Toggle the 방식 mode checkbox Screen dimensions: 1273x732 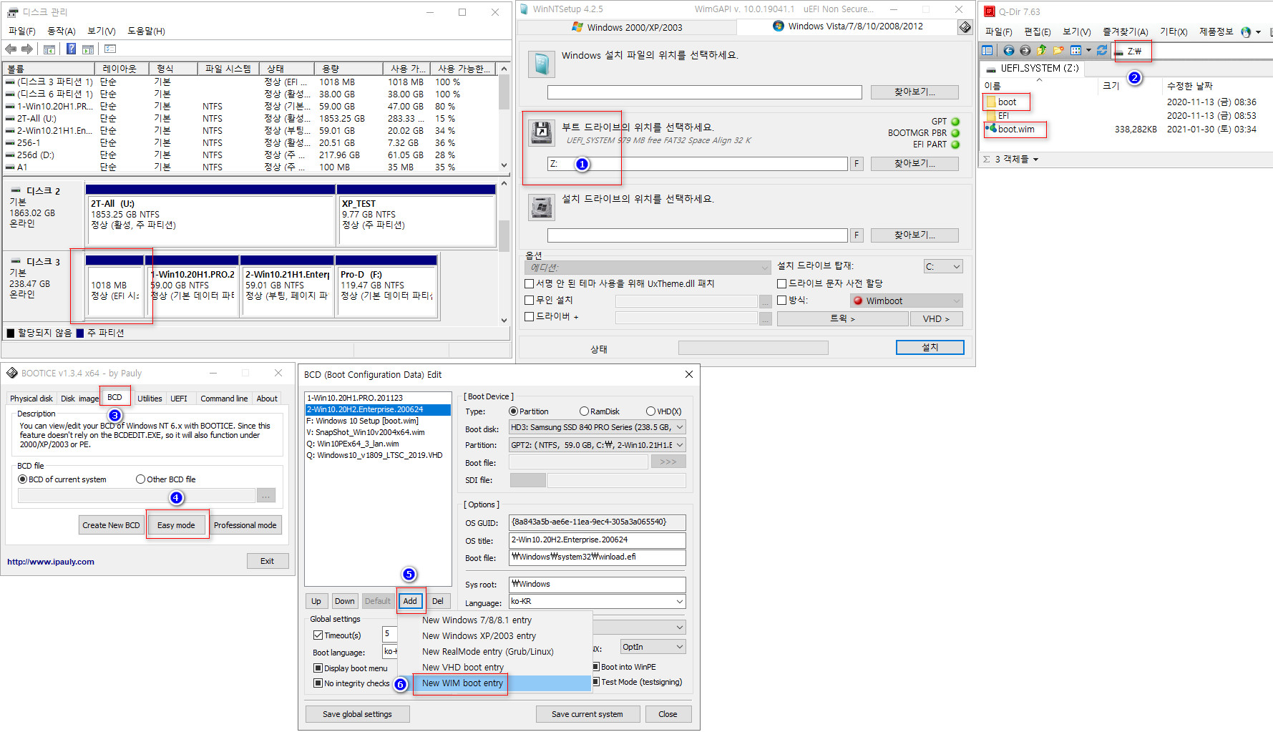pos(782,301)
